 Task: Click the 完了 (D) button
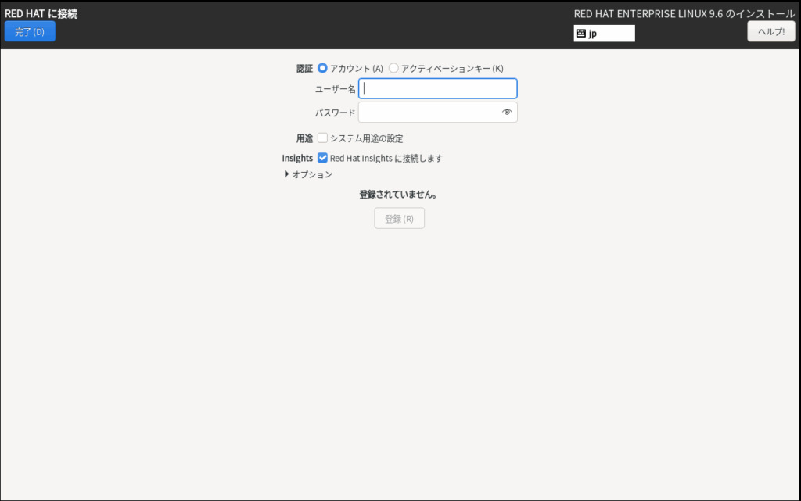(30, 32)
